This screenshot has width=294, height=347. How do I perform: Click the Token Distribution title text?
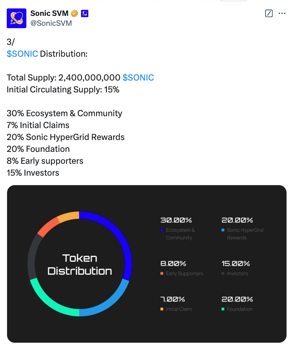(79, 264)
